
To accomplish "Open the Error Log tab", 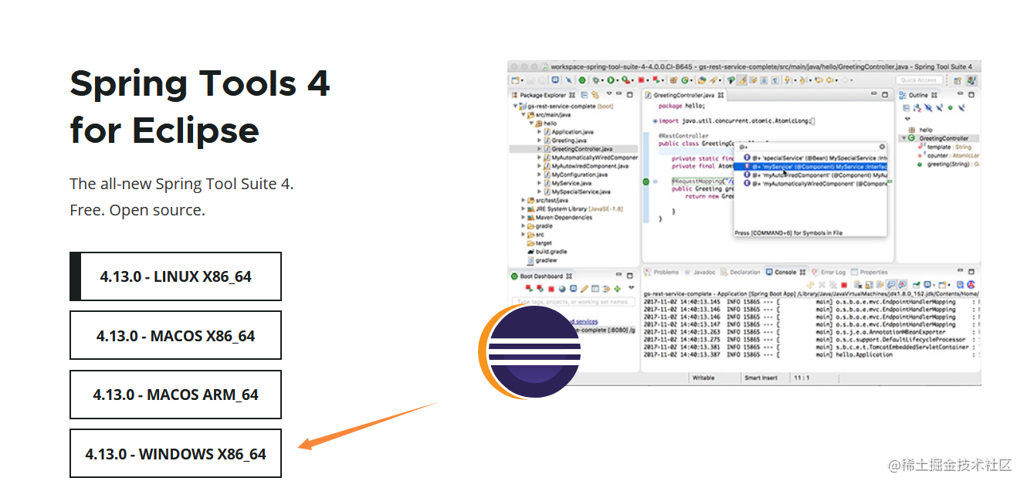I will click(x=829, y=272).
